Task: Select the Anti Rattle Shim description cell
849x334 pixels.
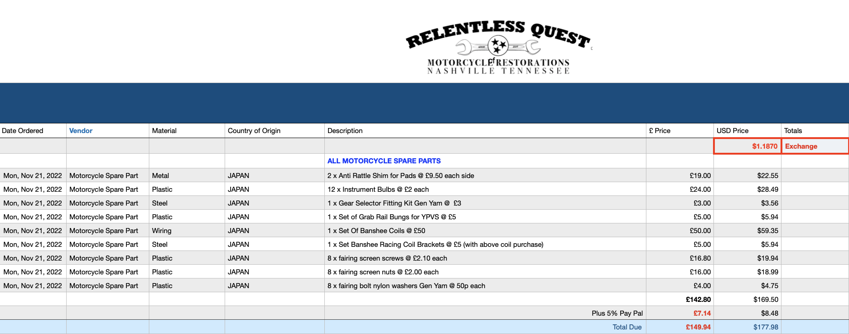Action: click(x=485, y=176)
